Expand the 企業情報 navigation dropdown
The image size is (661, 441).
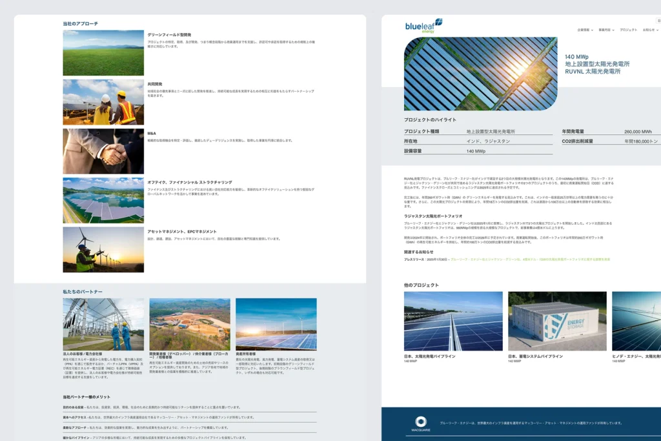(x=584, y=30)
